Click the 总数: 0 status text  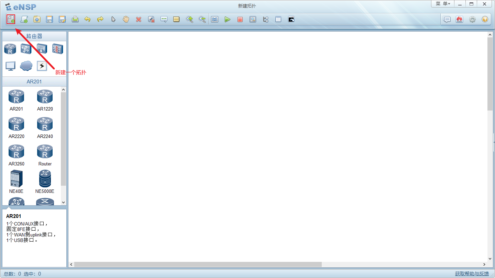(12, 274)
